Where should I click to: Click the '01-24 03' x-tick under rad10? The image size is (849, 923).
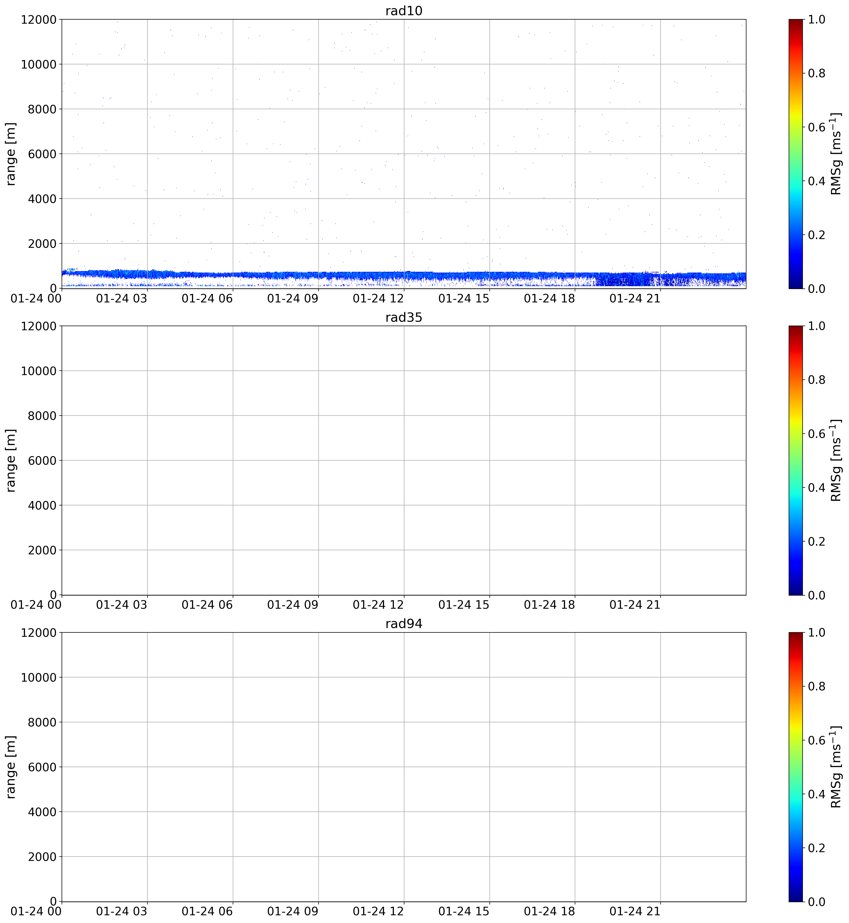tap(122, 299)
